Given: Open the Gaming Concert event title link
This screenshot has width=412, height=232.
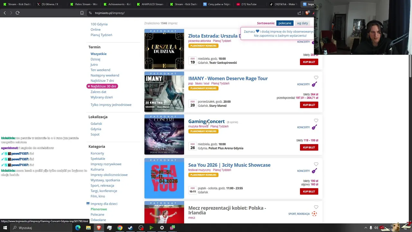Looking at the screenshot, I should tap(206, 121).
